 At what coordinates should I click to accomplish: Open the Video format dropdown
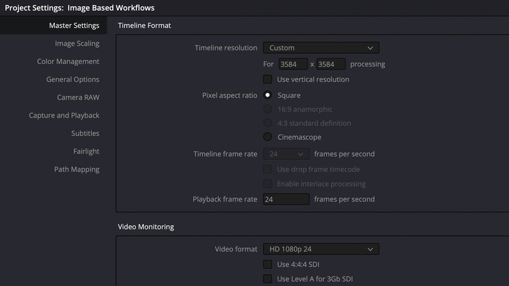click(x=321, y=249)
